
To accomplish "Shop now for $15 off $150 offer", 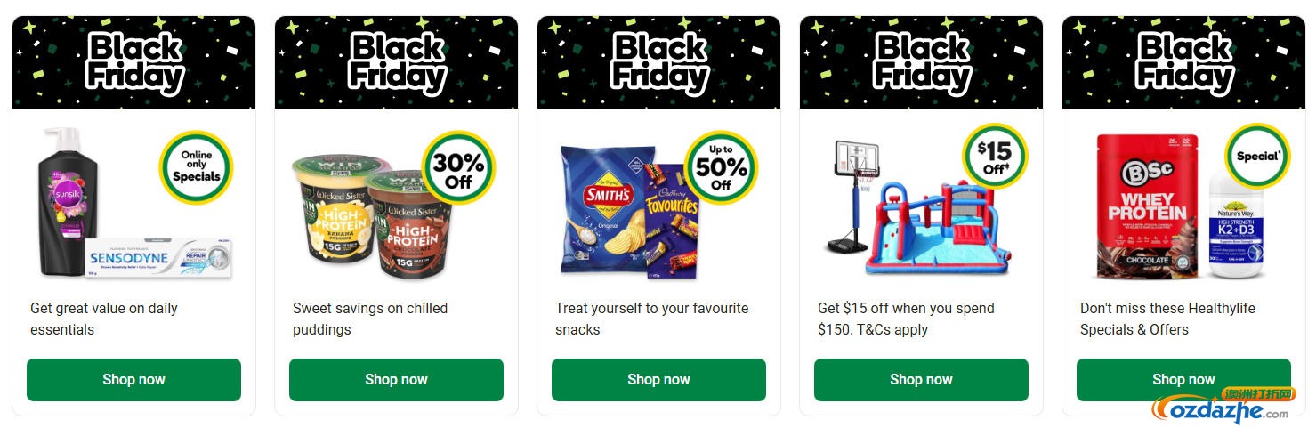I will coord(921,379).
